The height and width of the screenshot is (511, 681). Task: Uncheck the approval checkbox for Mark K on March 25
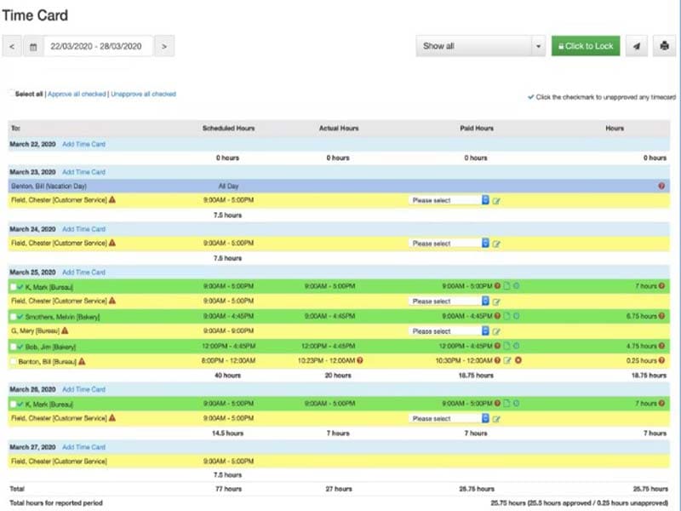[13, 287]
